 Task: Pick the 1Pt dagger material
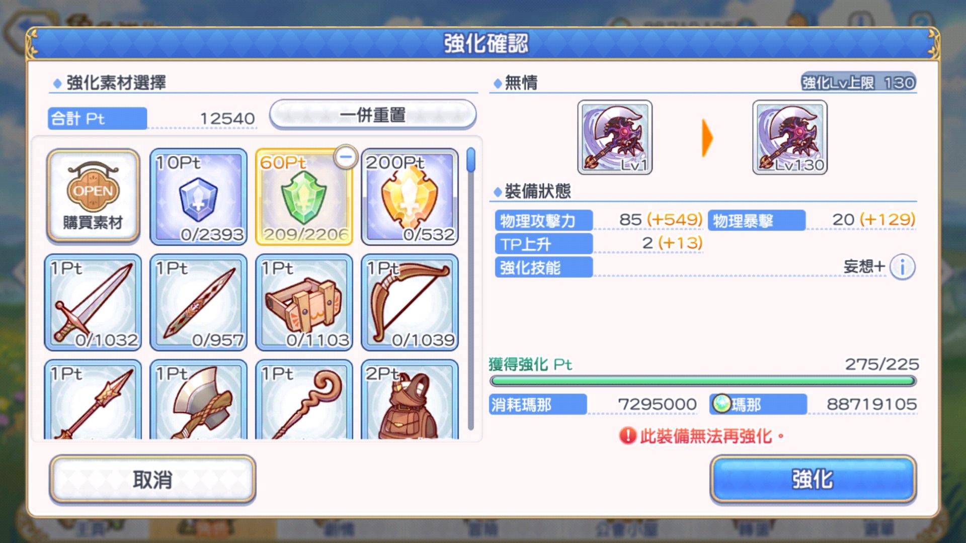coord(199,302)
